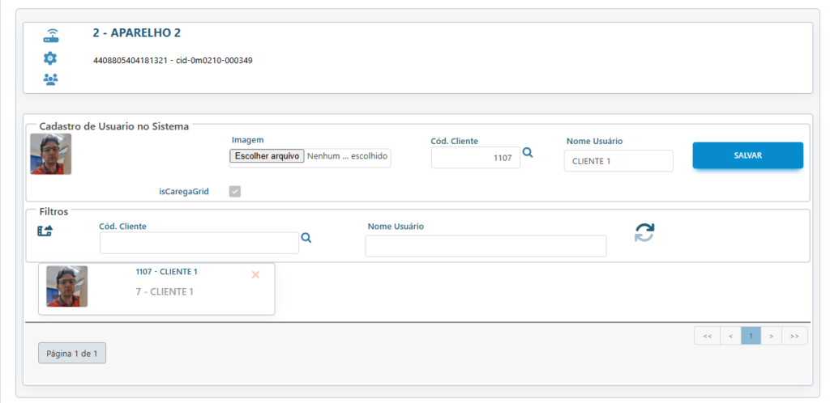Click the SALVAR button
Viewport: 830px width, 403px height.
click(x=747, y=155)
